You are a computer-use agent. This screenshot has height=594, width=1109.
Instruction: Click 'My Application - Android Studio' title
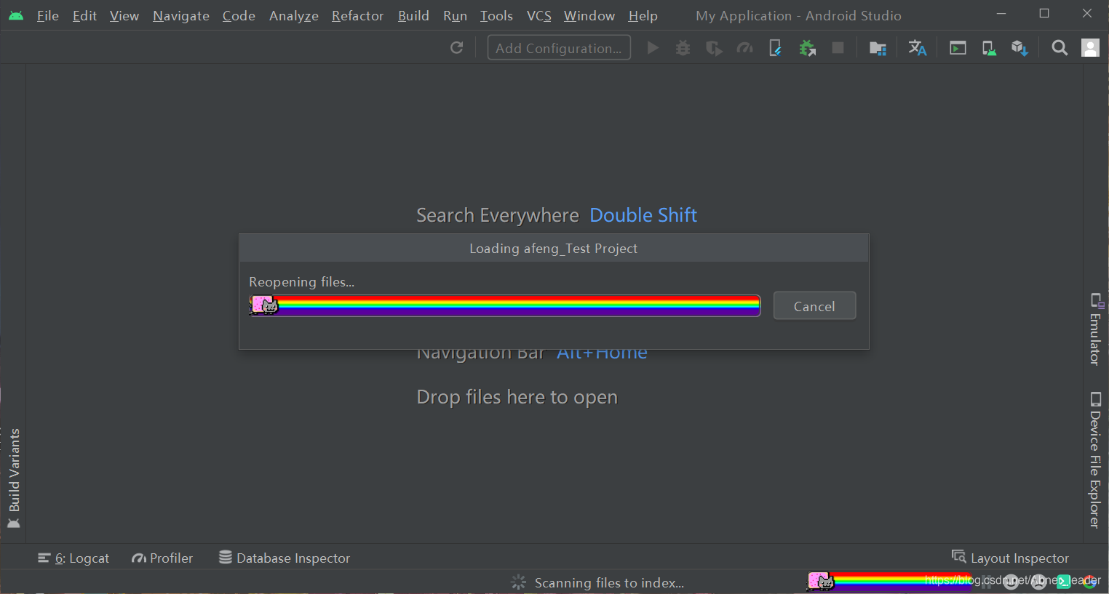pyautogui.click(x=798, y=15)
